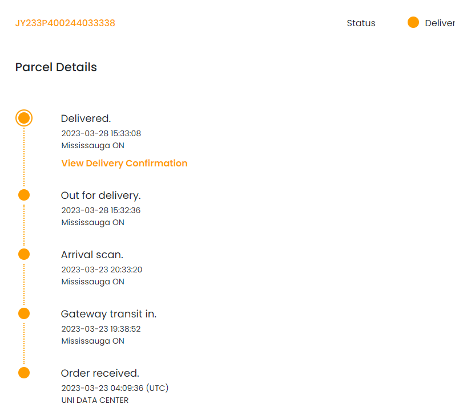Select the Out for delivery. event title

(100, 195)
